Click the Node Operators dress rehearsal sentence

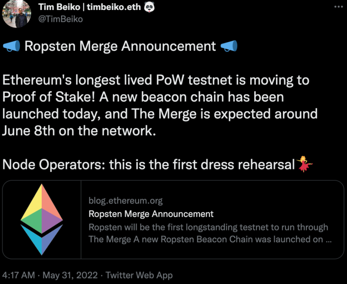pyautogui.click(x=149, y=165)
